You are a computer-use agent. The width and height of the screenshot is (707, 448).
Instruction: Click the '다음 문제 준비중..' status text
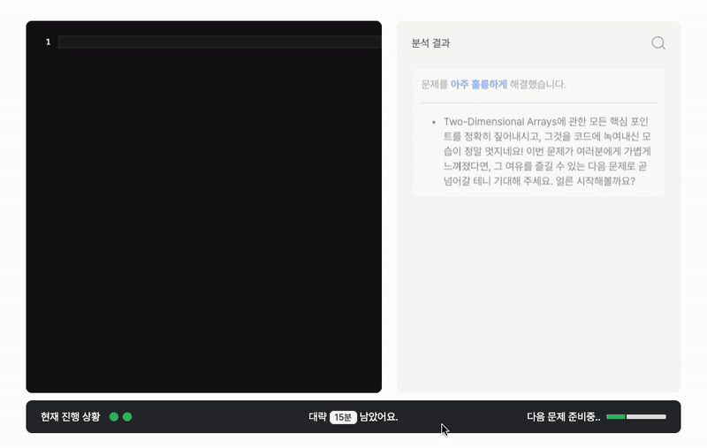click(x=564, y=417)
